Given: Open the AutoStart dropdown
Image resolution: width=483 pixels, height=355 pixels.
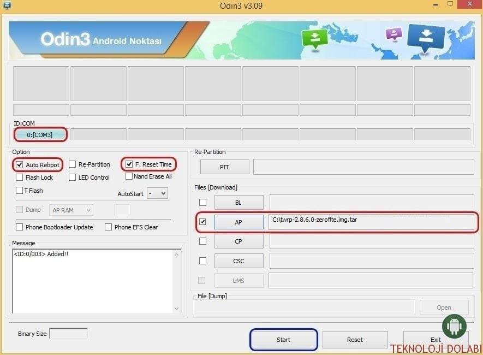Looking at the screenshot, I should click(x=157, y=193).
